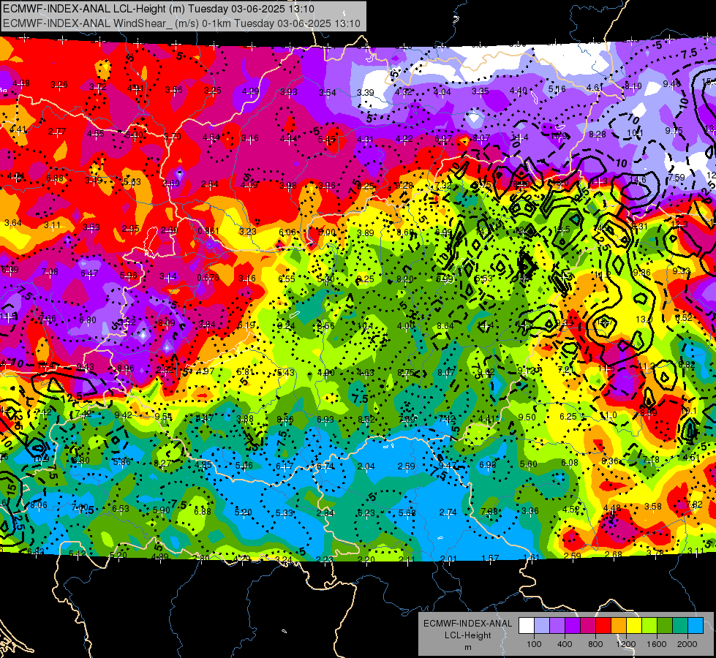
Task: Click the wind shear value '2.11'
Action: (x=407, y=559)
